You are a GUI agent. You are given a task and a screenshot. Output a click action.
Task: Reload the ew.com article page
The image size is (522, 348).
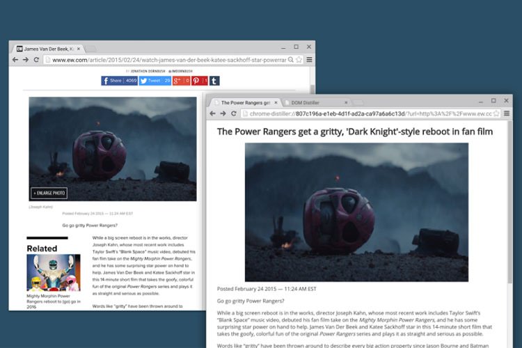pos(36,60)
